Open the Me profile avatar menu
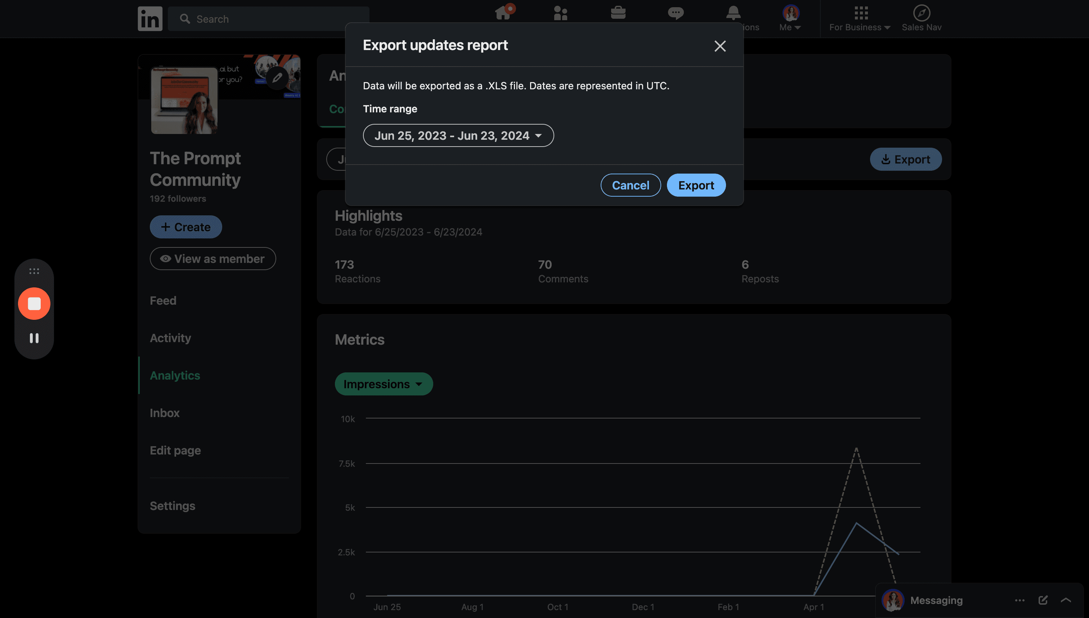This screenshot has height=618, width=1089. point(790,18)
